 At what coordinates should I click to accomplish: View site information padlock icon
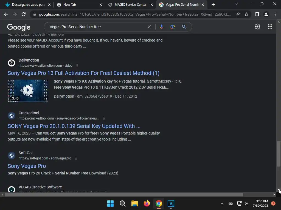[34, 14]
